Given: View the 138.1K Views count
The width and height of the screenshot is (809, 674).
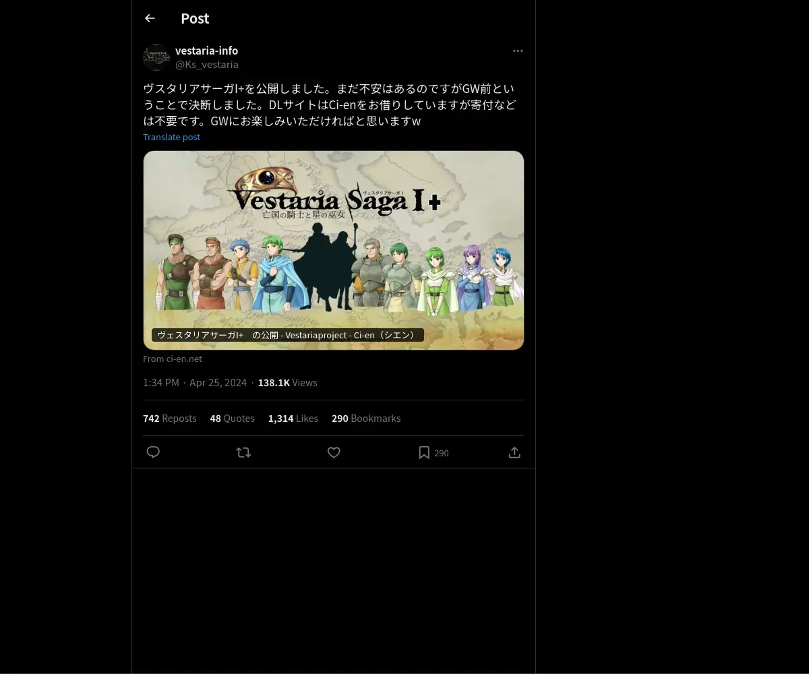Looking at the screenshot, I should tap(287, 382).
